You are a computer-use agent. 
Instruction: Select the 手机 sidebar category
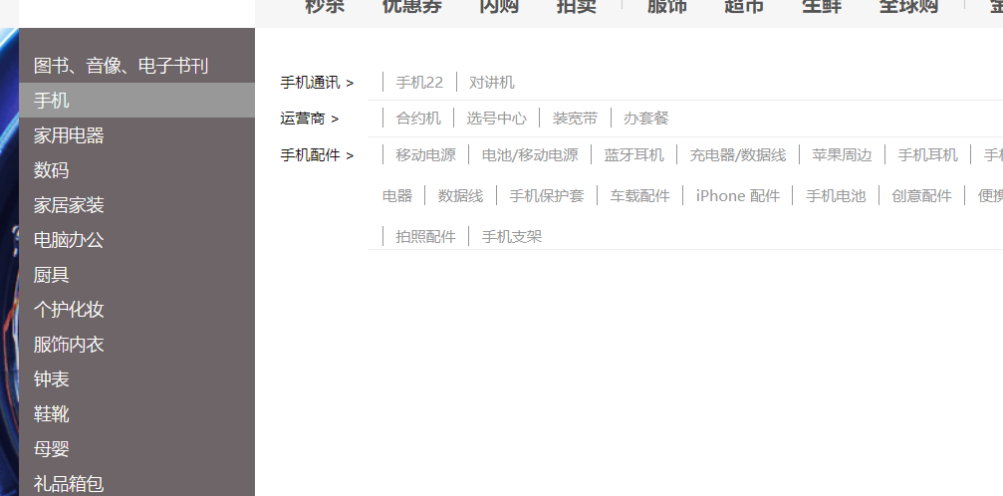(136, 100)
